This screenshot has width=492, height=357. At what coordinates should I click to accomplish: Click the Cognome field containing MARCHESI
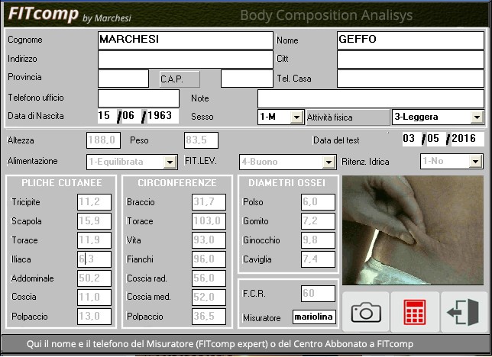tap(186, 40)
